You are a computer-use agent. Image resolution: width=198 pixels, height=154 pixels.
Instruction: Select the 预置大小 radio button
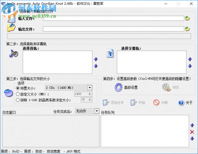click(x=18, y=88)
